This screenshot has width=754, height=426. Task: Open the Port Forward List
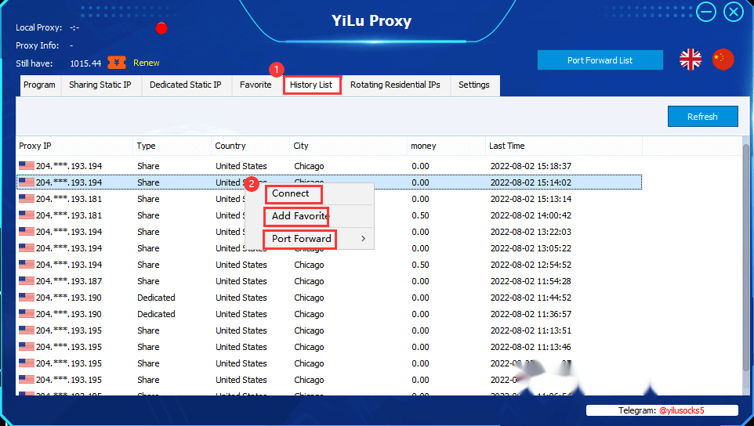[600, 60]
